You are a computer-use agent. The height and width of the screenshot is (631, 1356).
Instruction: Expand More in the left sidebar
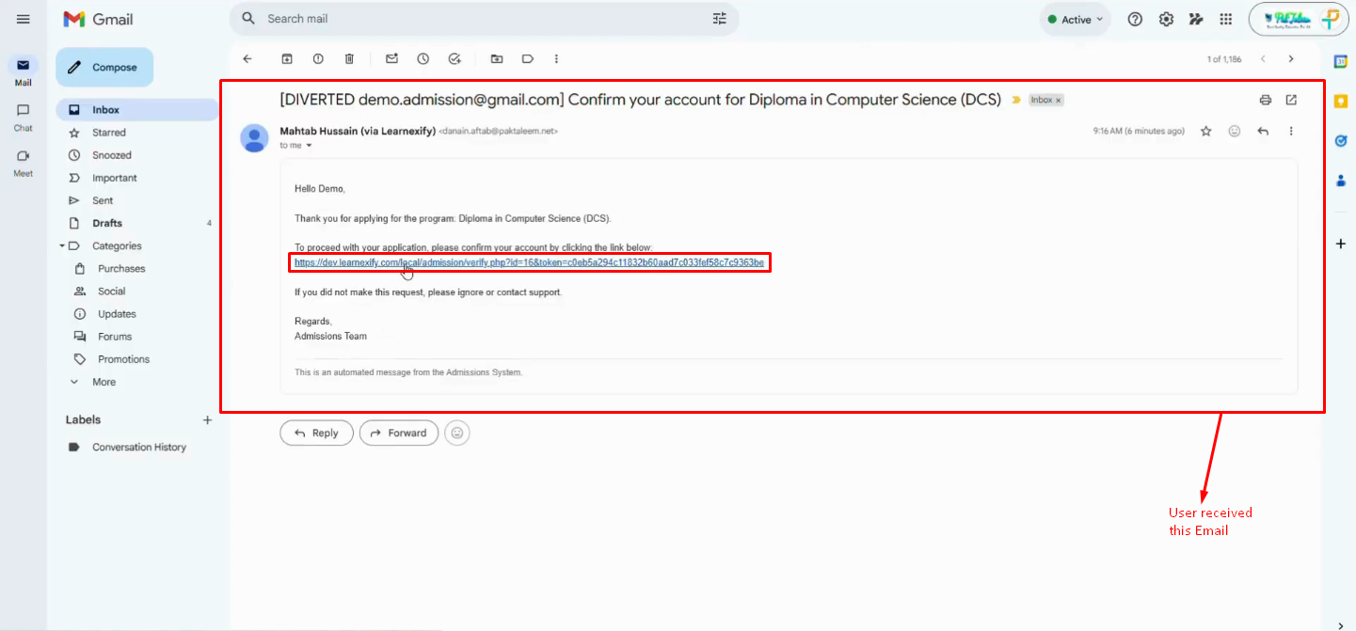click(104, 382)
